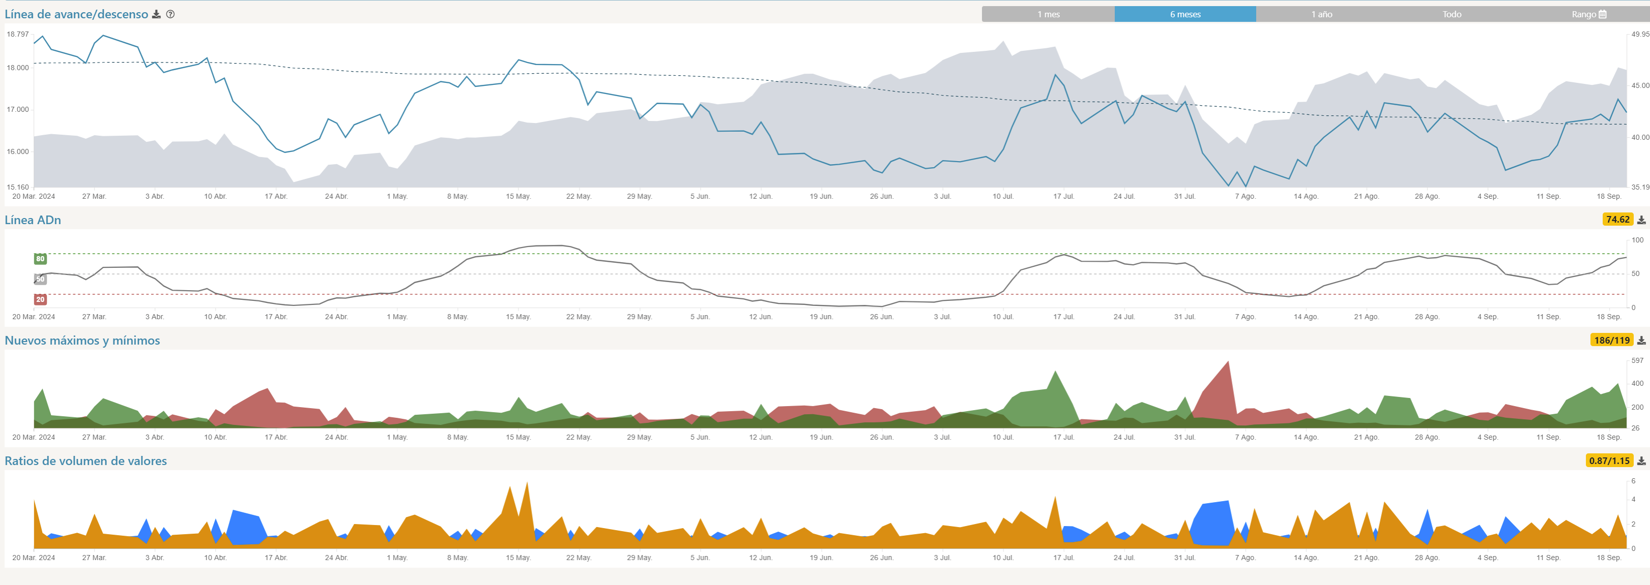Click the Línea ADn section title
The width and height of the screenshot is (1650, 585).
[33, 220]
